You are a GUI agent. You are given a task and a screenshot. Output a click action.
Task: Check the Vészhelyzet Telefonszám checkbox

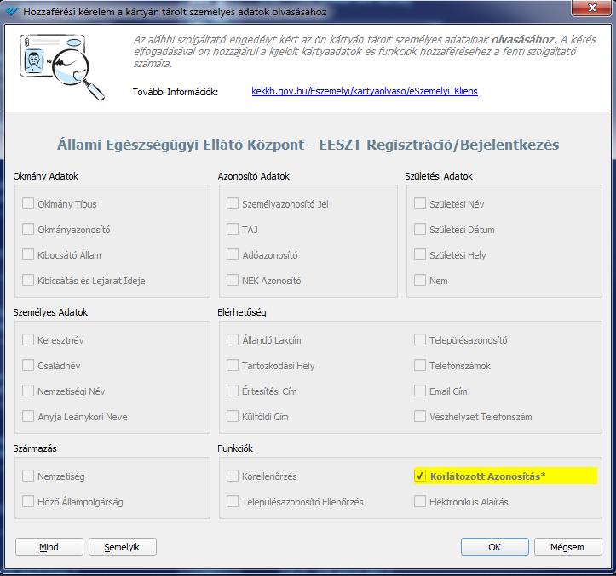(x=420, y=416)
